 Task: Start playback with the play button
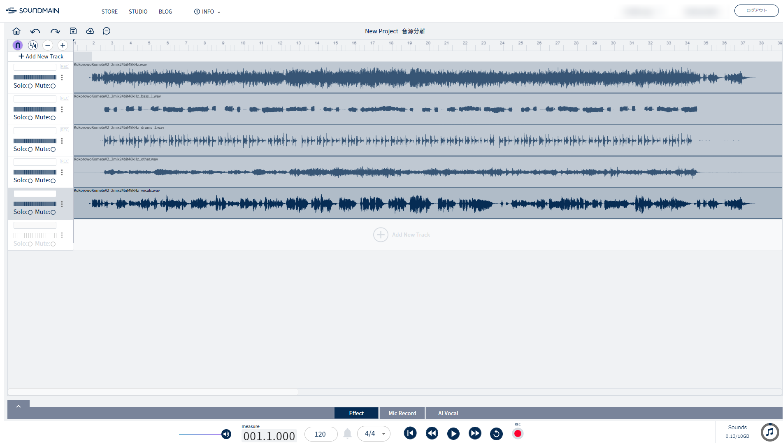point(453,433)
